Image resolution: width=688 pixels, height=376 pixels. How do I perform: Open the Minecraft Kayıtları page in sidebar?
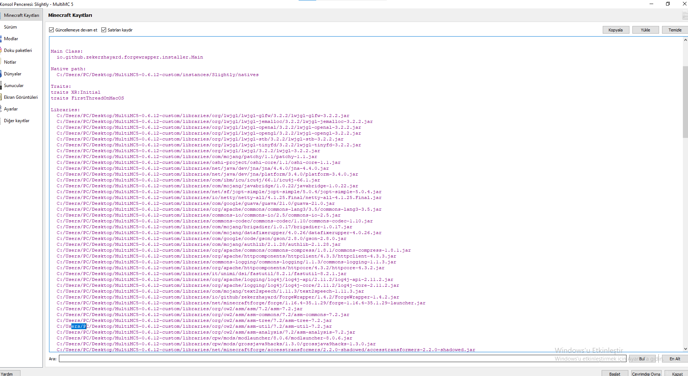pos(21,15)
